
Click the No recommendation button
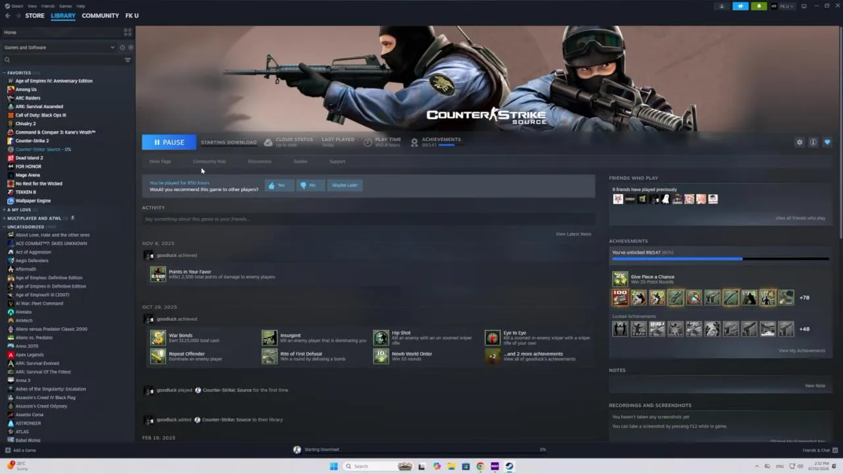310,185
